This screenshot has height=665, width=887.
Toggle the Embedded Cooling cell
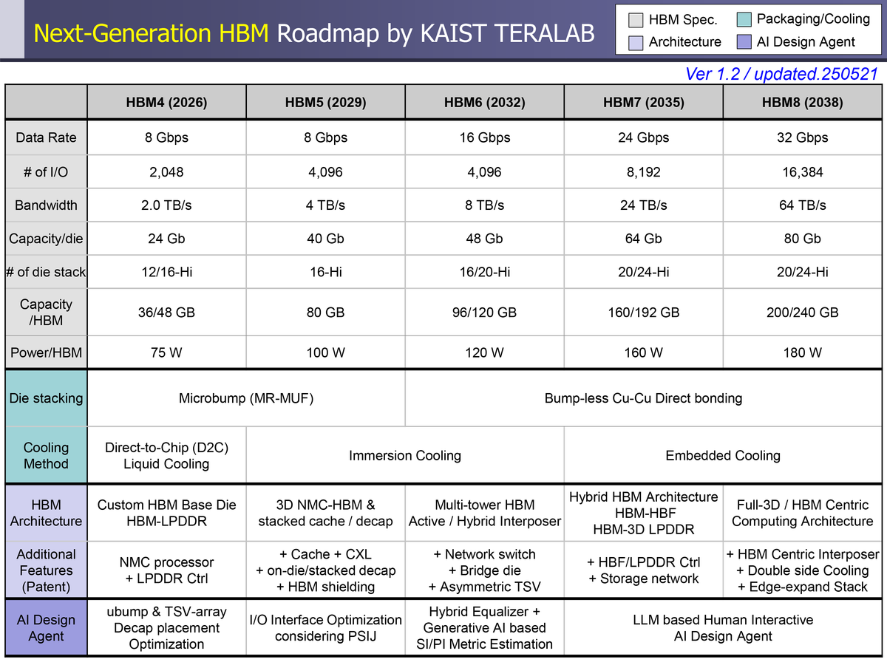point(723,454)
